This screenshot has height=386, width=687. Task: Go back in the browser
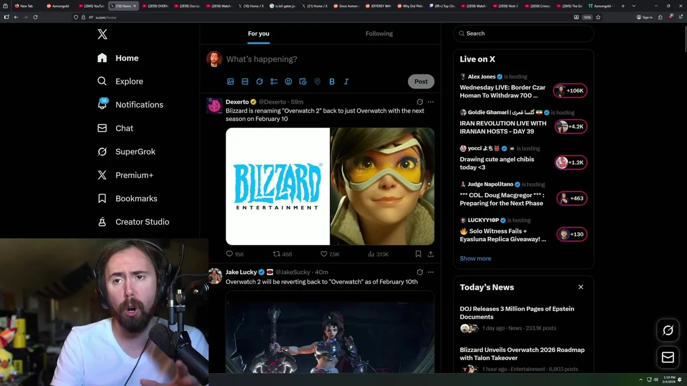click(16, 17)
